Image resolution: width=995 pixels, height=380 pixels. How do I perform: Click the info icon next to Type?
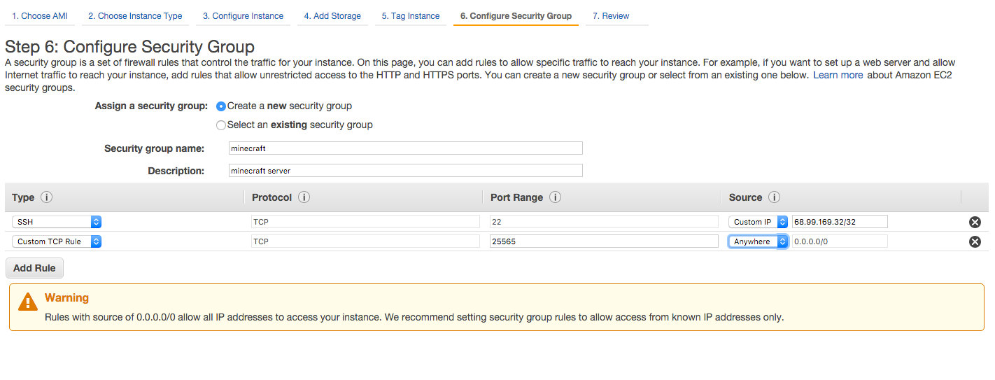click(47, 197)
